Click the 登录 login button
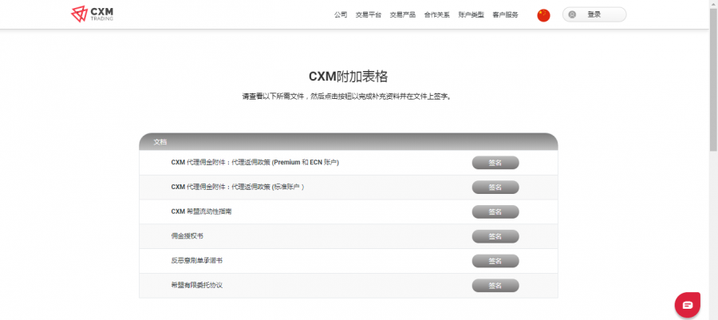 click(594, 14)
